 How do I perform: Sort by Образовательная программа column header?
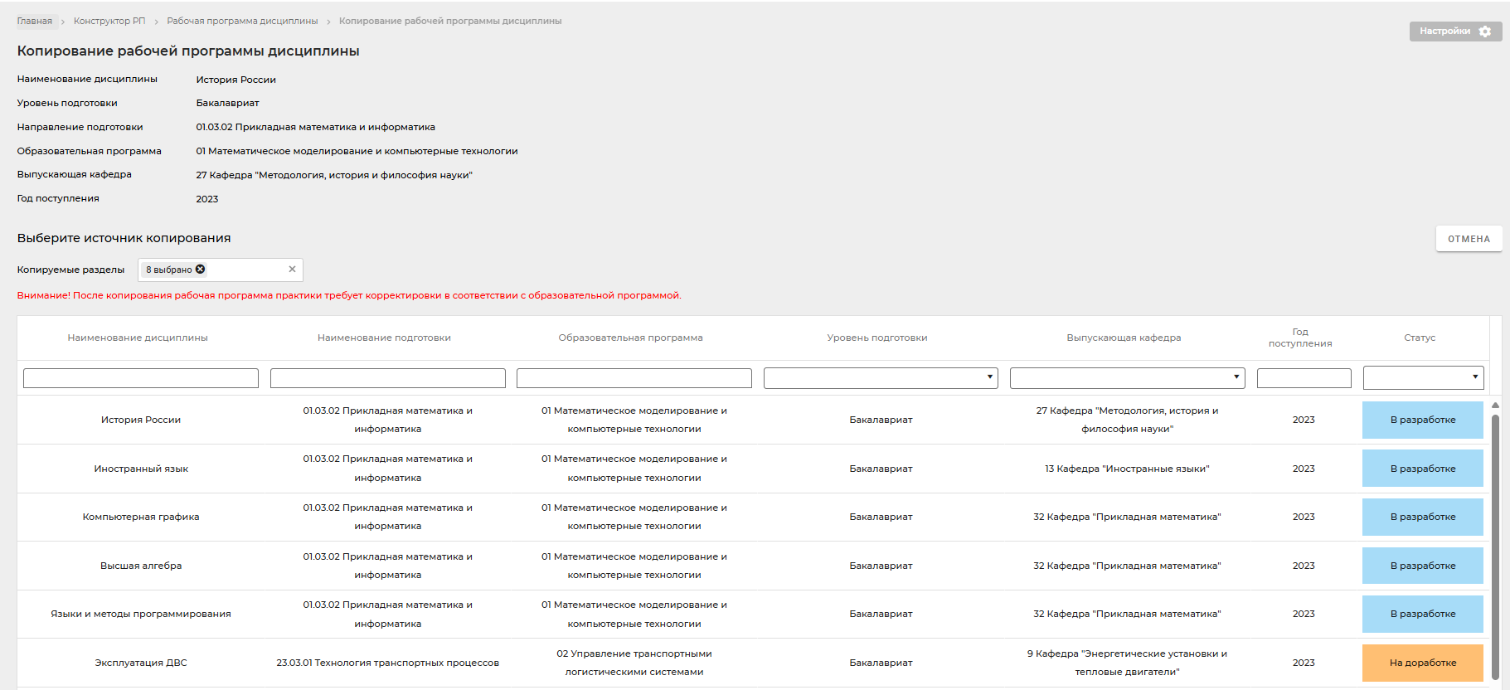(630, 338)
